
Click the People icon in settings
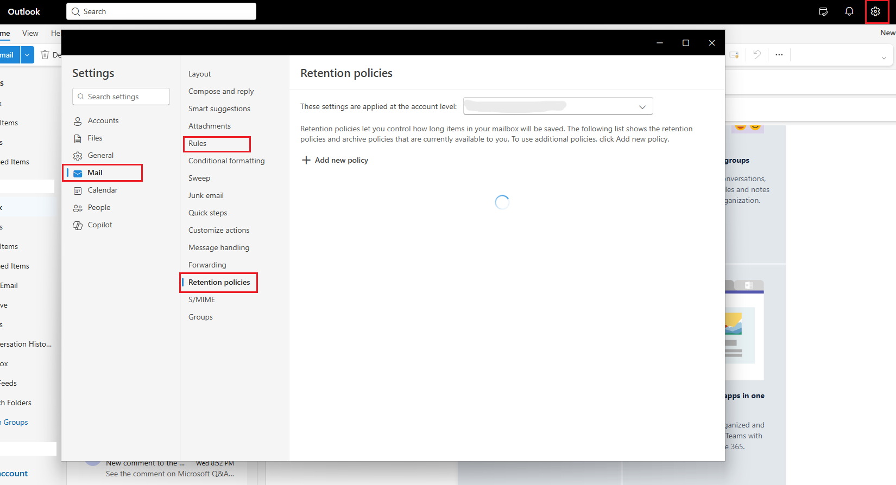[78, 208]
